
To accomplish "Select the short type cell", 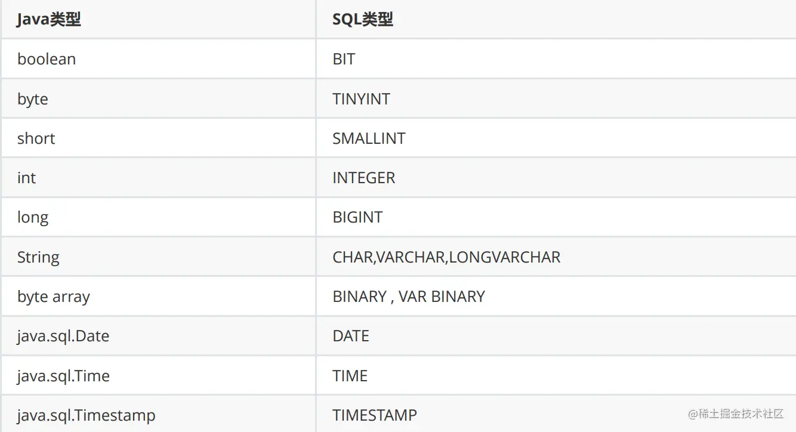I will pyautogui.click(x=36, y=138).
